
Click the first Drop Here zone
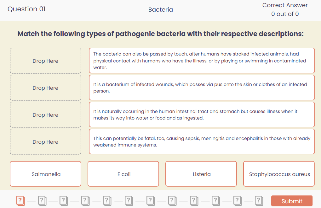click(x=46, y=61)
